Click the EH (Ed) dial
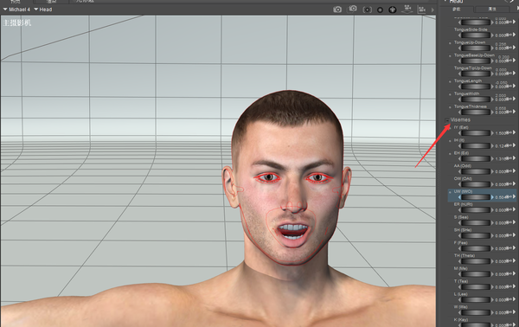 (476, 158)
